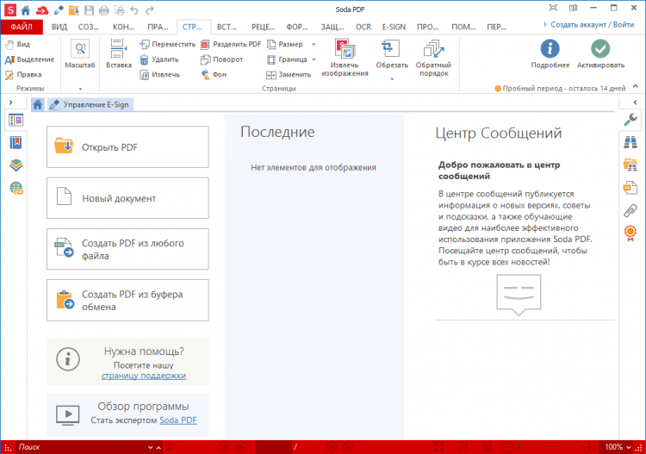Click the Open PDF (Открыть PDF) button

(x=127, y=147)
